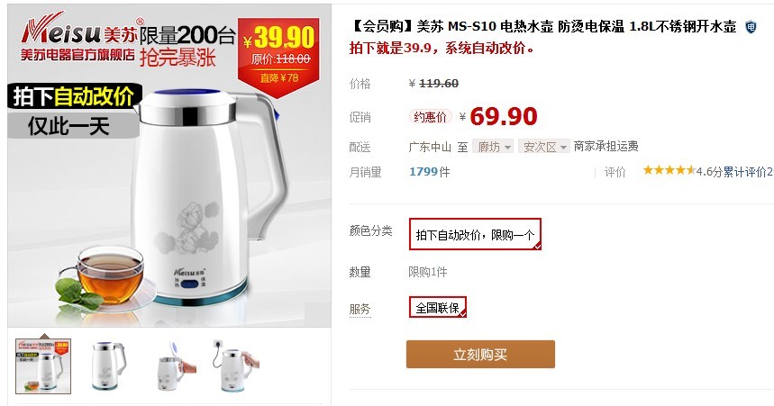The image size is (774, 406).
Task: Expand the 安次区 district dropdown
Action: point(544,147)
